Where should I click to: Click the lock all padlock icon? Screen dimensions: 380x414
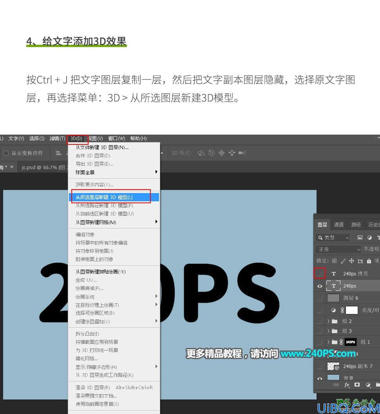coord(369,261)
